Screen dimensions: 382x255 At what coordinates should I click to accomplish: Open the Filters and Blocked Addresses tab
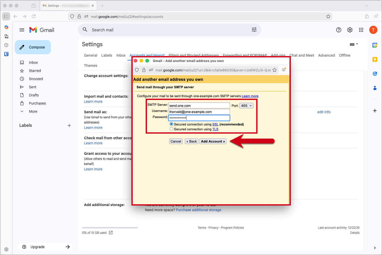pyautogui.click(x=194, y=55)
